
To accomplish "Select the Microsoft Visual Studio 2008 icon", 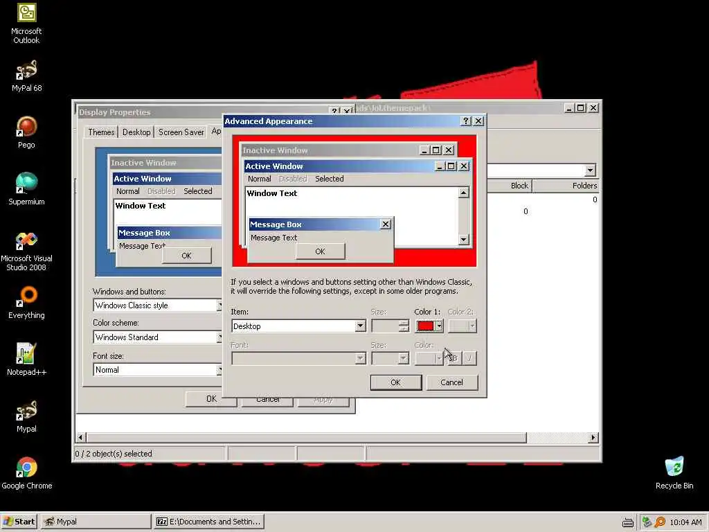I will 26,251.
